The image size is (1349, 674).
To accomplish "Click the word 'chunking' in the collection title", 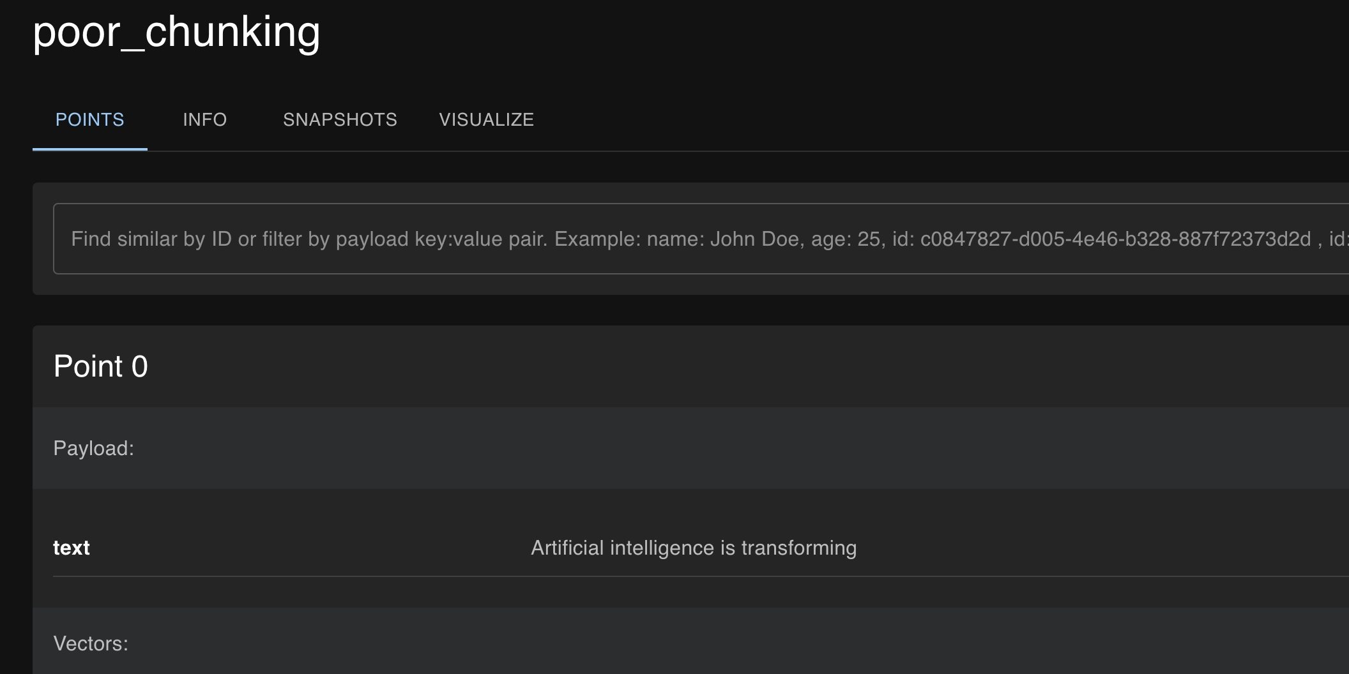I will point(232,32).
